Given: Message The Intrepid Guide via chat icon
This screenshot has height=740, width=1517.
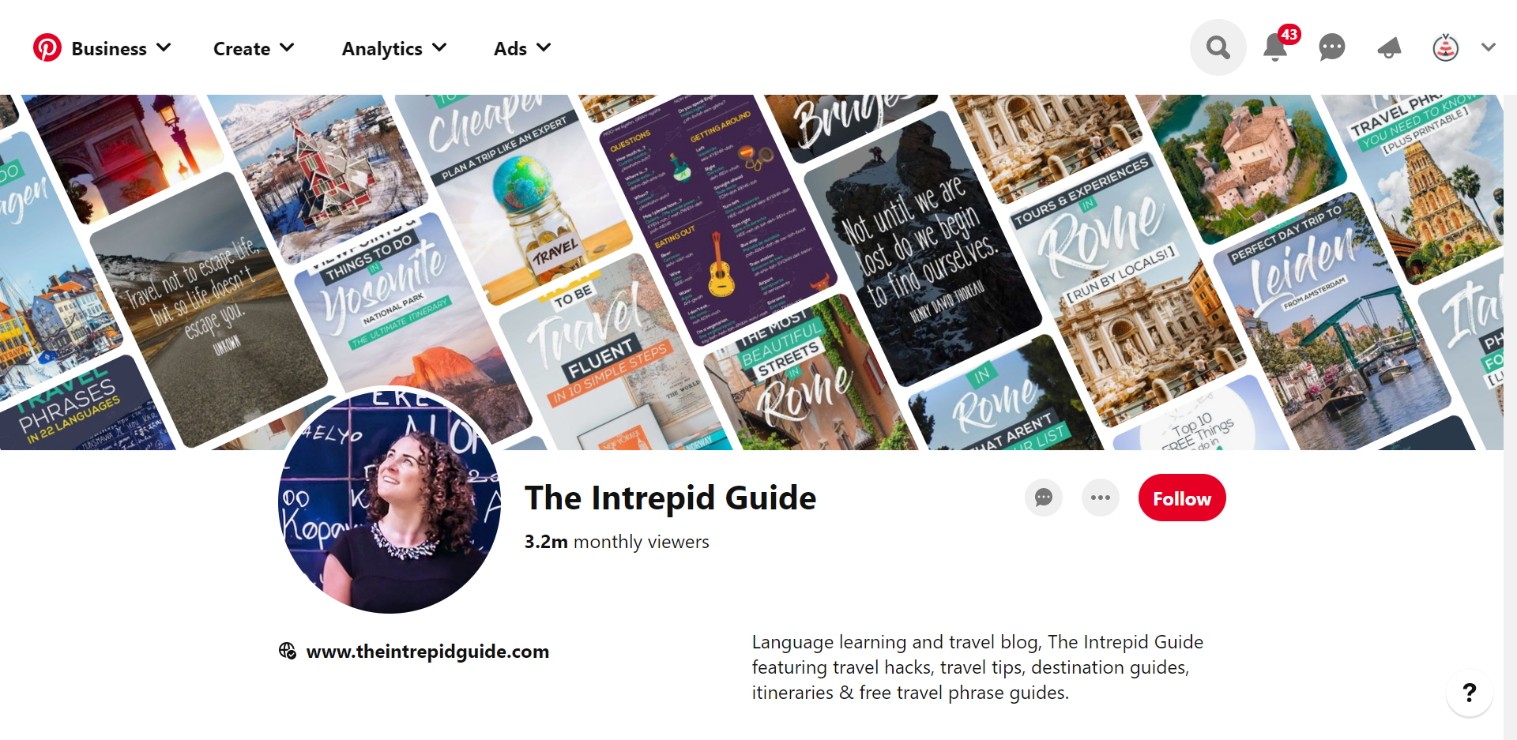Looking at the screenshot, I should click(x=1044, y=498).
